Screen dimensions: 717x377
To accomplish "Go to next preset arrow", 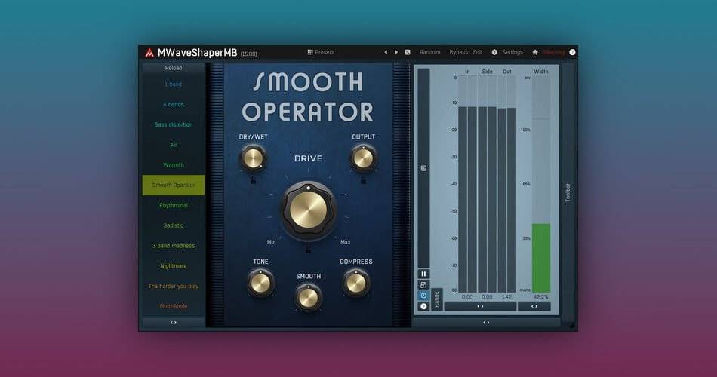I will pyautogui.click(x=396, y=52).
